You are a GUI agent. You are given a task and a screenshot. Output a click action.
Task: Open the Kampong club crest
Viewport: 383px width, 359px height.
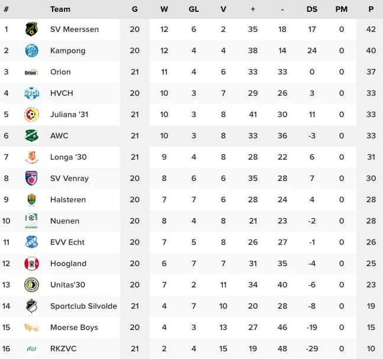[31, 51]
